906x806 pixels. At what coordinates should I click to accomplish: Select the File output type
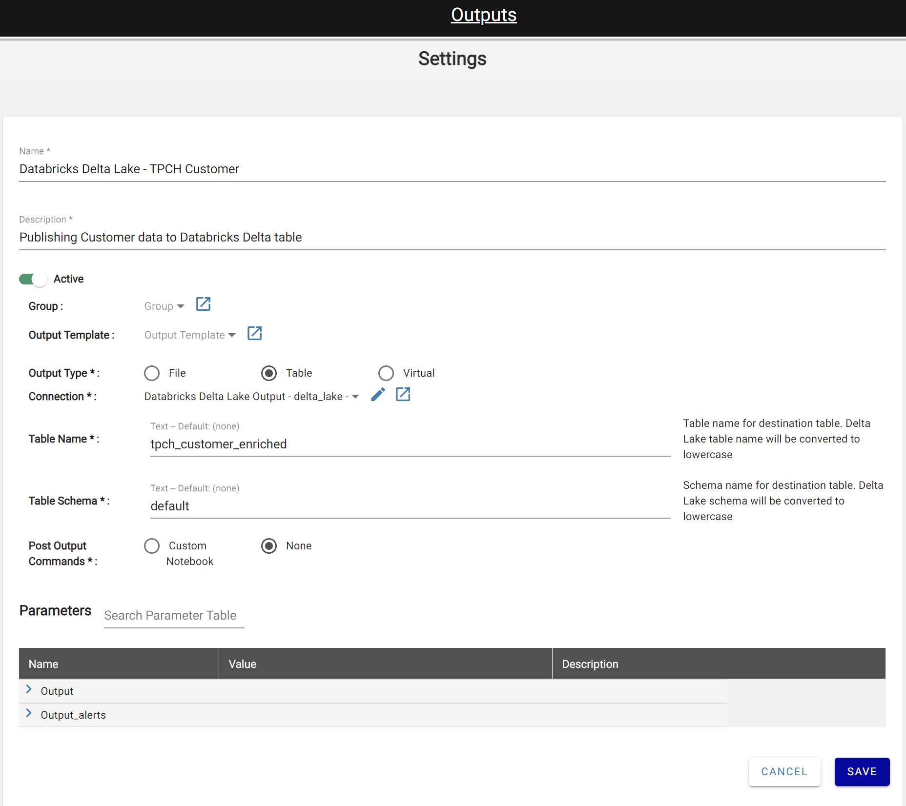[x=152, y=373]
